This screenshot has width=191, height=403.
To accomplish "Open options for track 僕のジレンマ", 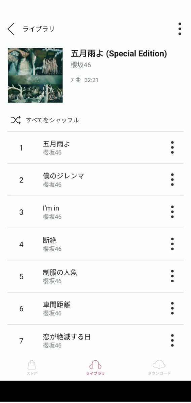I will pos(172,180).
